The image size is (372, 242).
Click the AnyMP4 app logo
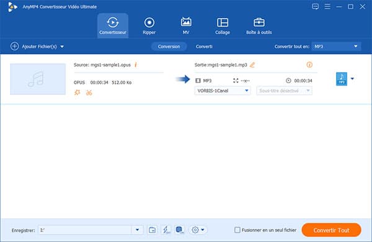tap(12, 7)
